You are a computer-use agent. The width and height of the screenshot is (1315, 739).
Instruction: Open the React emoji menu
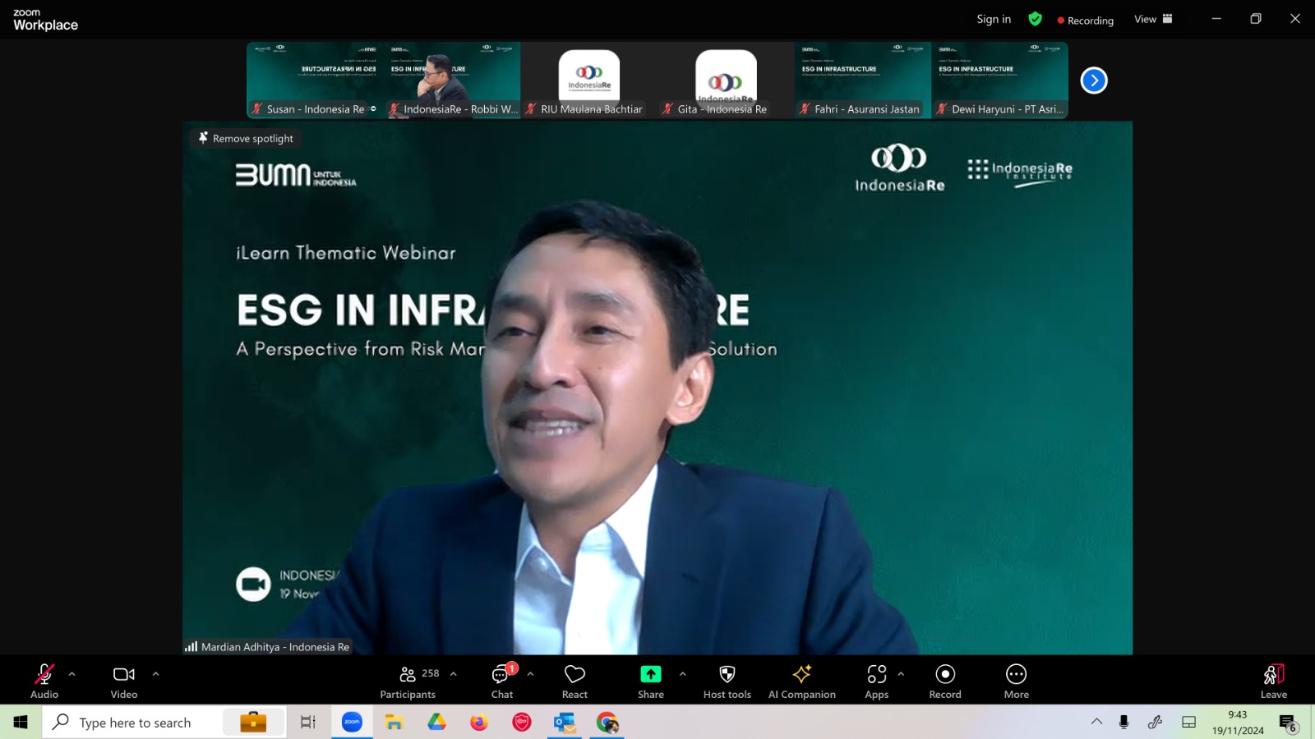574,682
